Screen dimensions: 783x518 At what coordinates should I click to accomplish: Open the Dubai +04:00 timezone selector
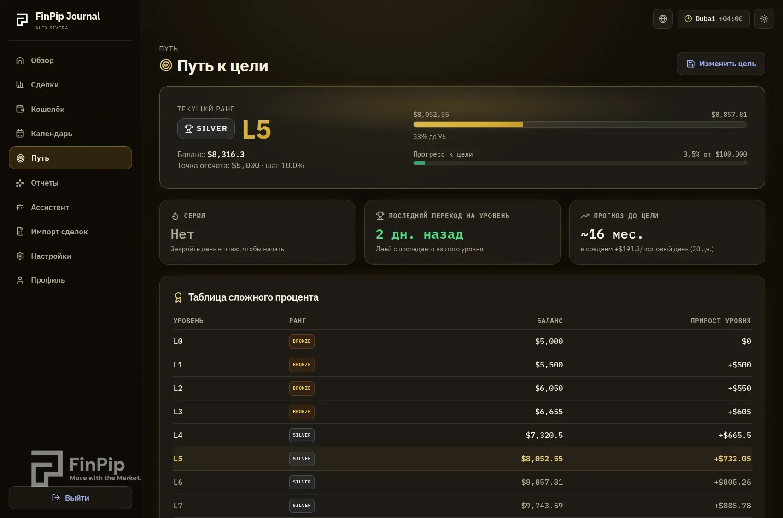(713, 19)
